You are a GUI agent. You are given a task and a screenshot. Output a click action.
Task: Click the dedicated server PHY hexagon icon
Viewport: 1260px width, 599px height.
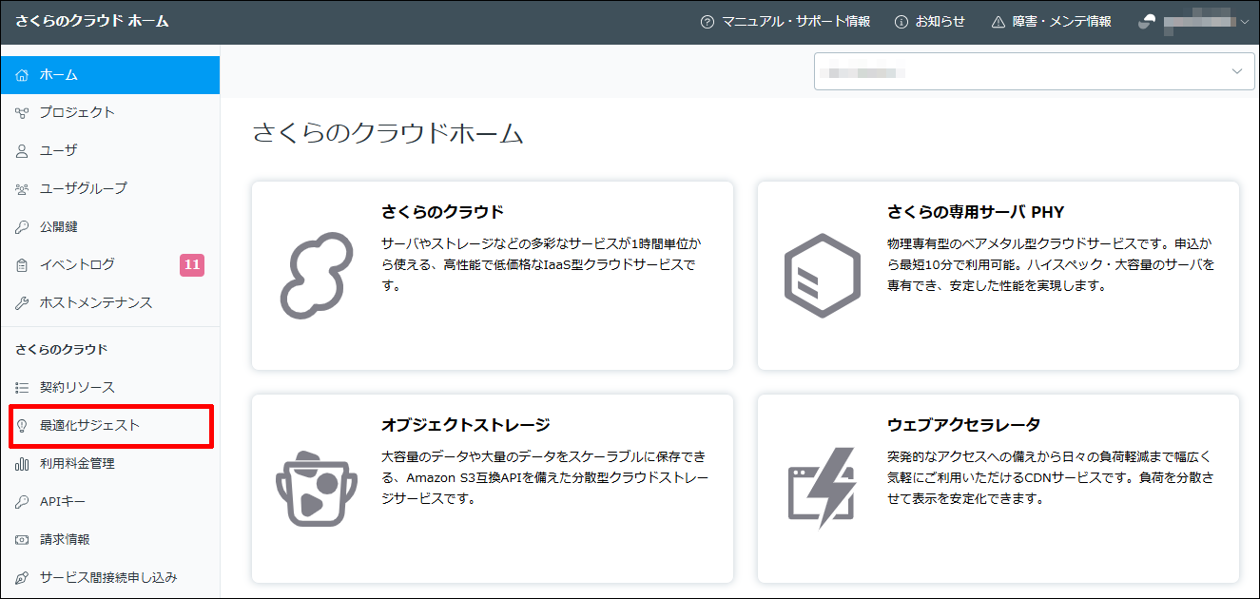click(x=823, y=276)
